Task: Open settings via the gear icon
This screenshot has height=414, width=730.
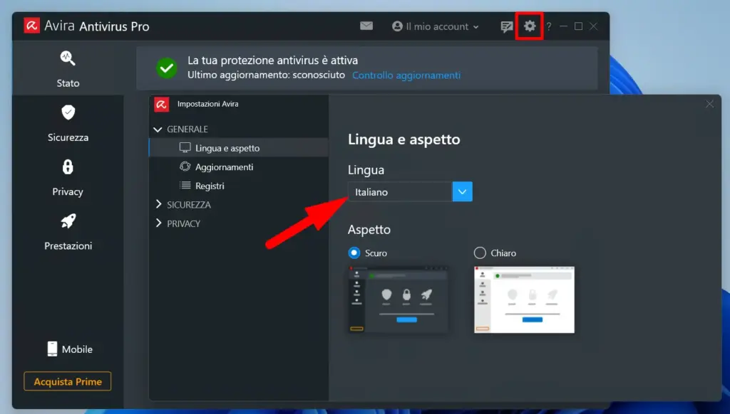Action: pyautogui.click(x=530, y=26)
